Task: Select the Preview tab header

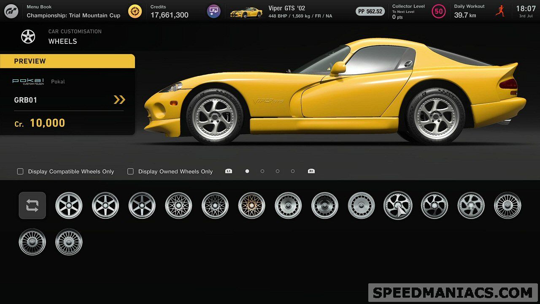Action: pyautogui.click(x=67, y=61)
